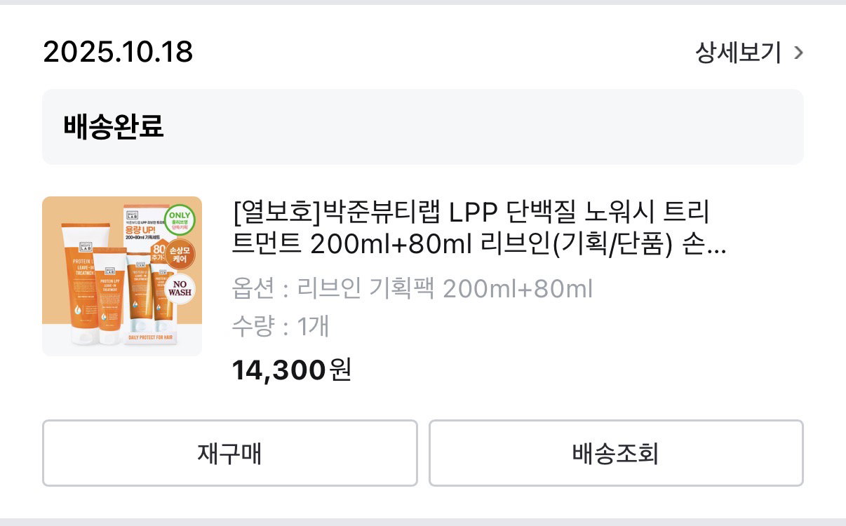Tap the chevron arrow beside 상세보기
Screen dimensions: 846x526
pyautogui.click(x=798, y=53)
